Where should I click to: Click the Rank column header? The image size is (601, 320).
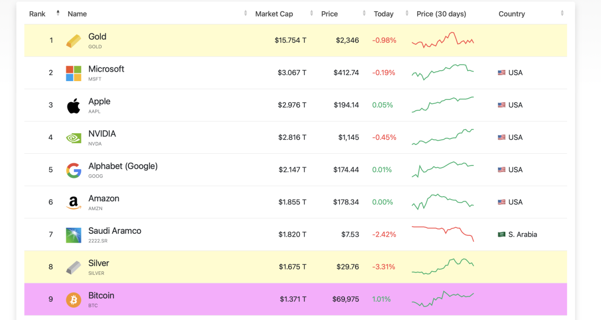click(x=37, y=14)
